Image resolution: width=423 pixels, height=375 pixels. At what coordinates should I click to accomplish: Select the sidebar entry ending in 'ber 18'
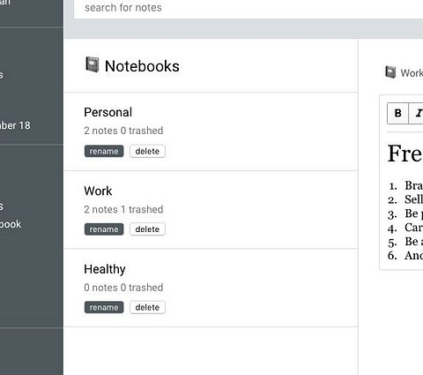click(15, 125)
